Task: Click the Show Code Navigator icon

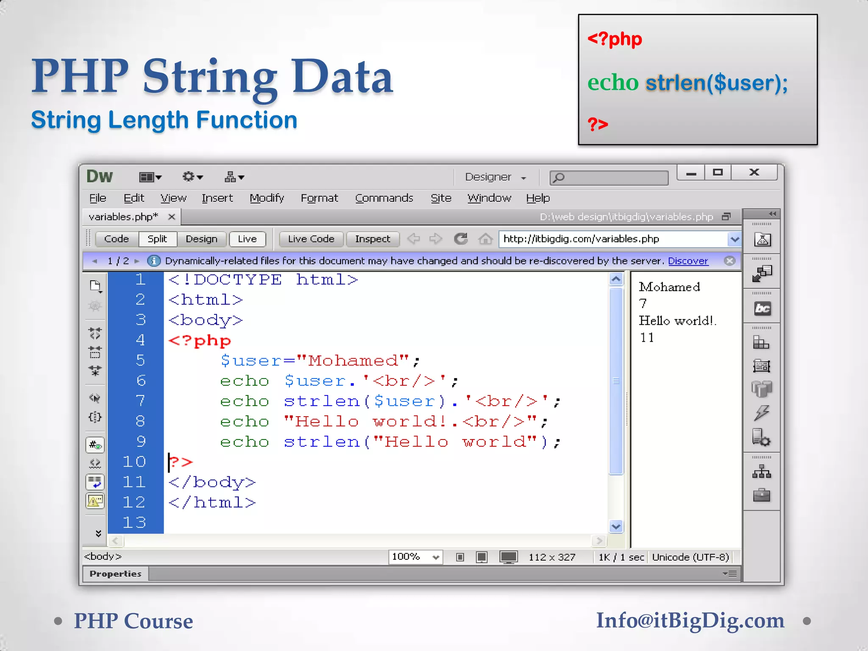Action: point(95,306)
